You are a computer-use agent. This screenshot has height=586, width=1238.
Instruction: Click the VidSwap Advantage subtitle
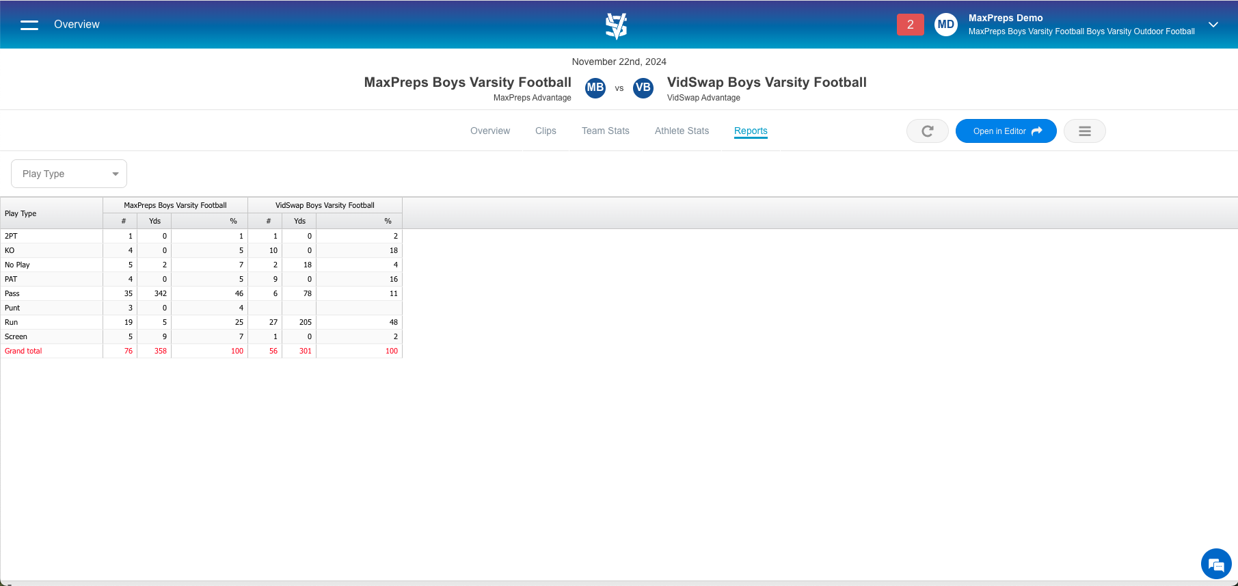[703, 98]
